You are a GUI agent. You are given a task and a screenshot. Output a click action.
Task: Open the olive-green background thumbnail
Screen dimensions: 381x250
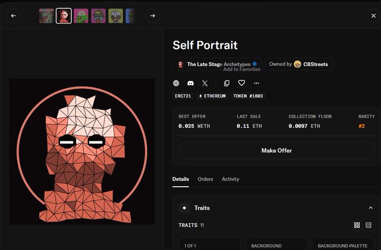[115, 16]
